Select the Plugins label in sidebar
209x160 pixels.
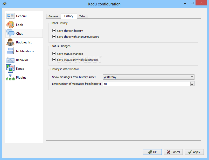21,78
